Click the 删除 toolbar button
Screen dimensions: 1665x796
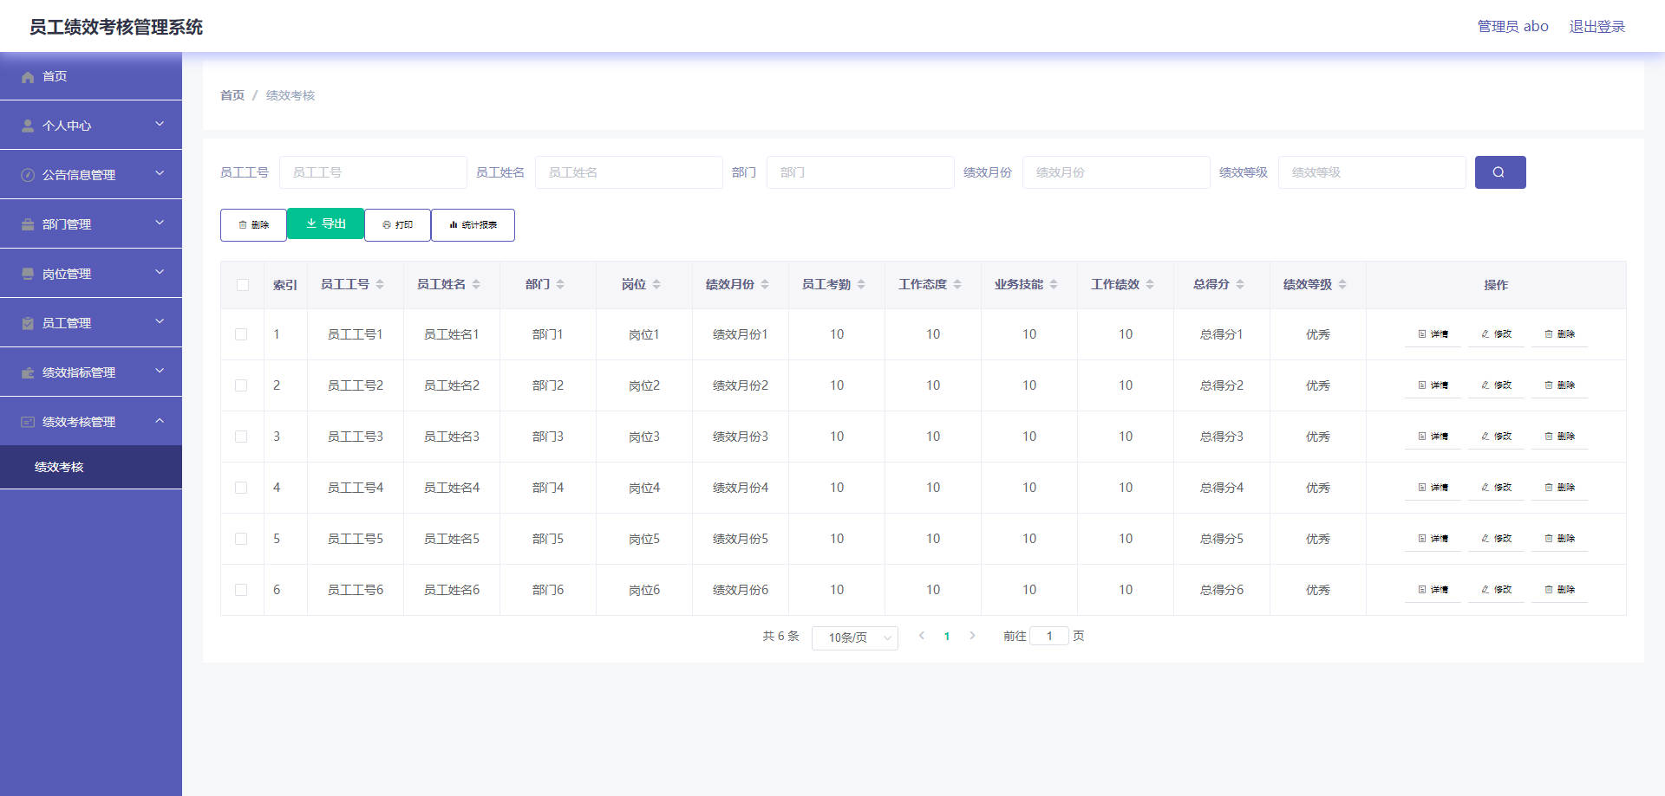point(253,225)
